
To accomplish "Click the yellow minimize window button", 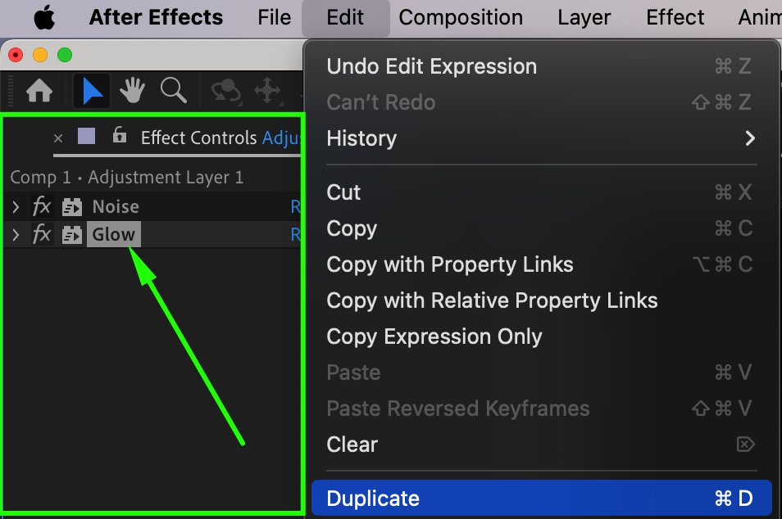I will (40, 55).
